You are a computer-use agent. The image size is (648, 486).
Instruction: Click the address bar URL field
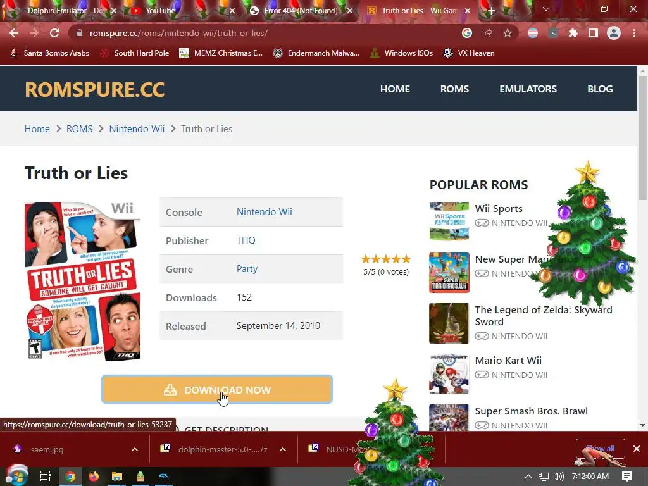[265, 33]
